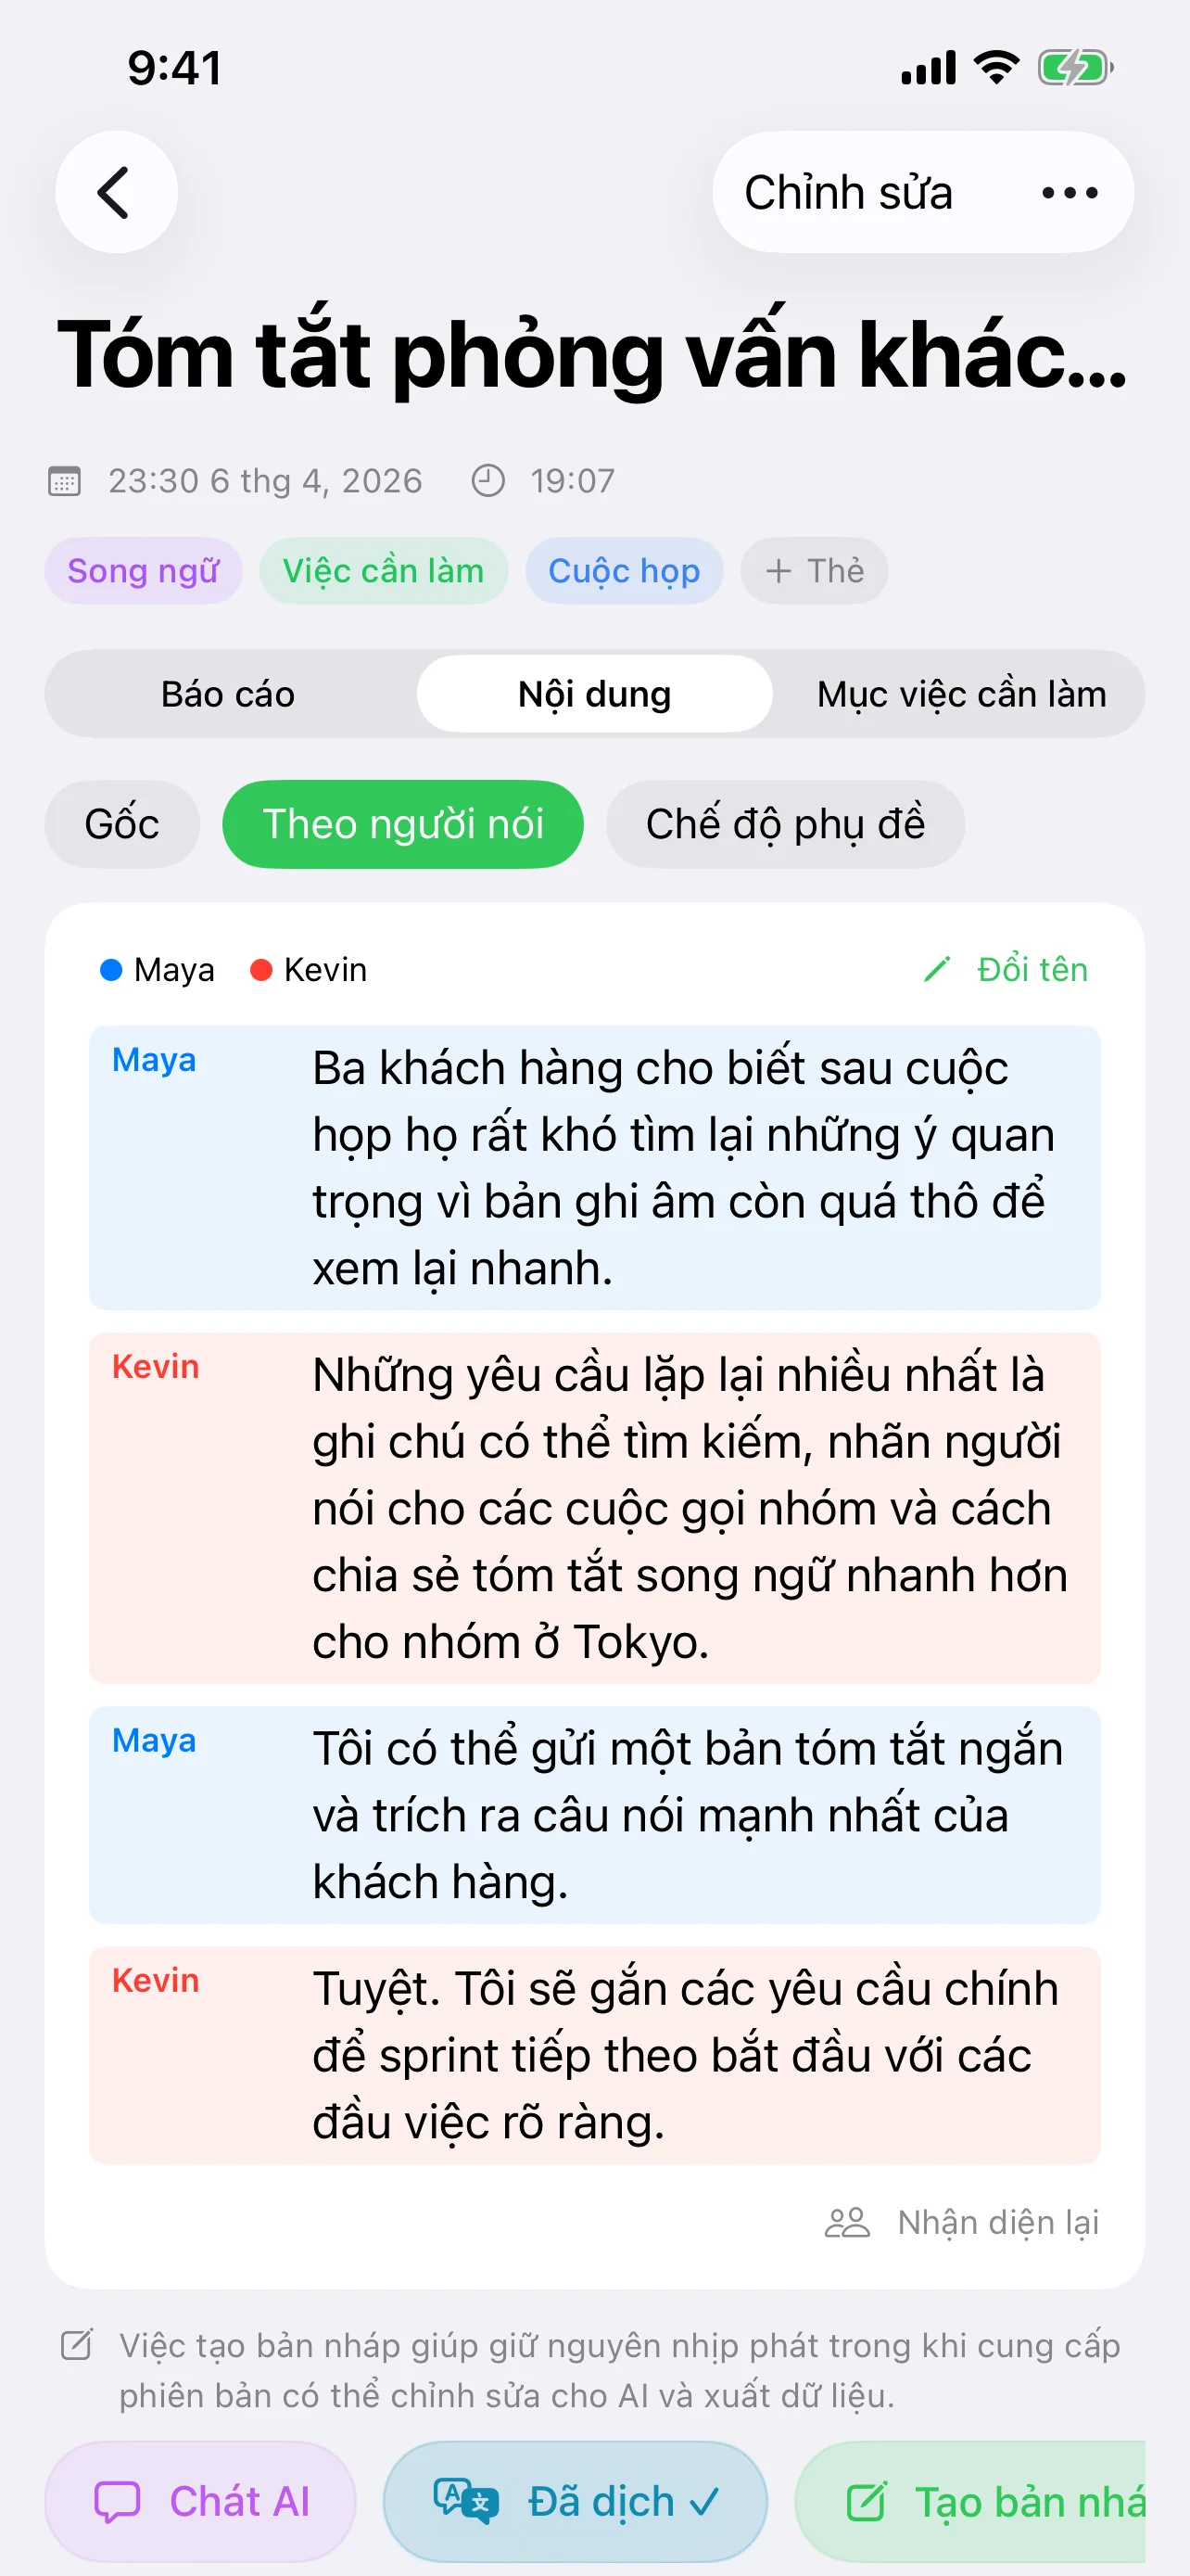The width and height of the screenshot is (1190, 2576).
Task: Open the Báo cáo tab
Action: tap(228, 694)
